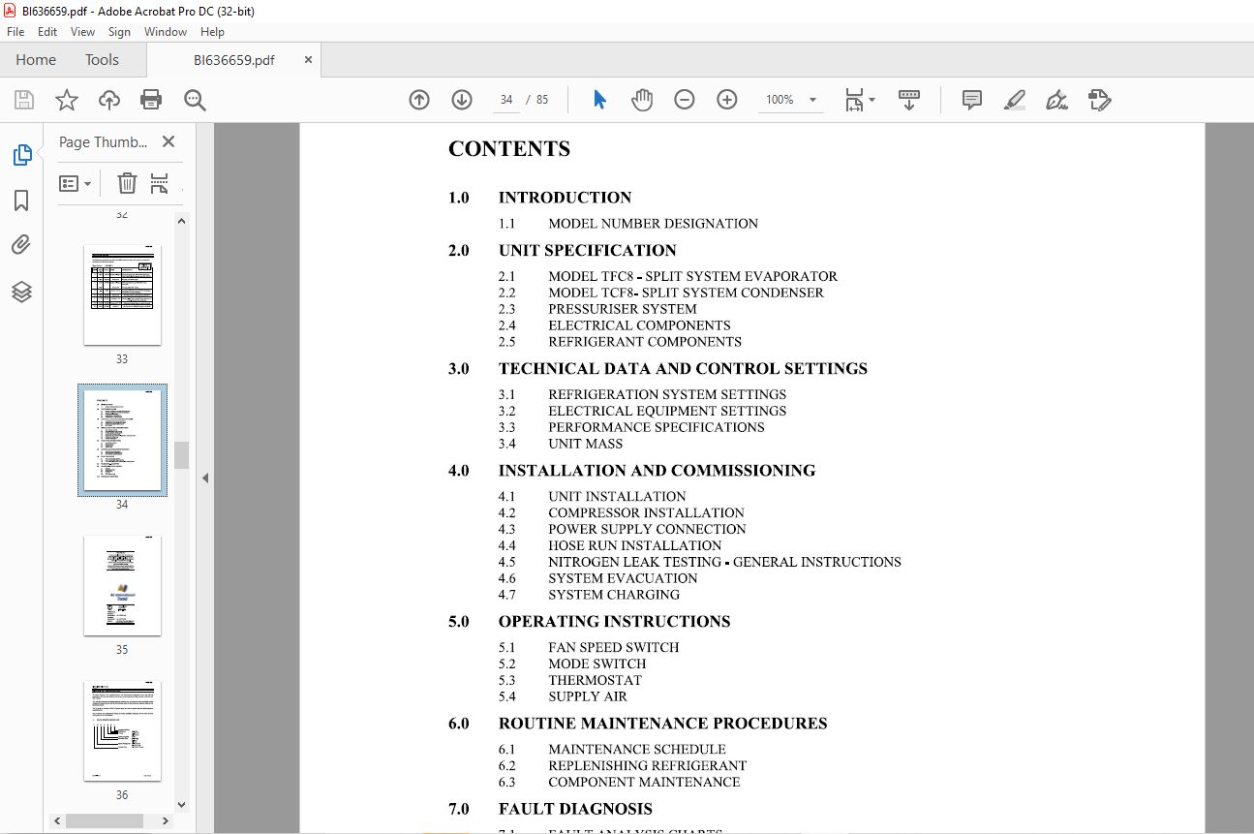Select the Highlight text tool
1254x834 pixels.
pos(1015,100)
